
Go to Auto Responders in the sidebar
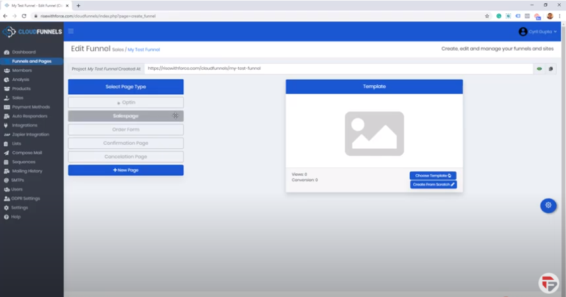(x=29, y=116)
